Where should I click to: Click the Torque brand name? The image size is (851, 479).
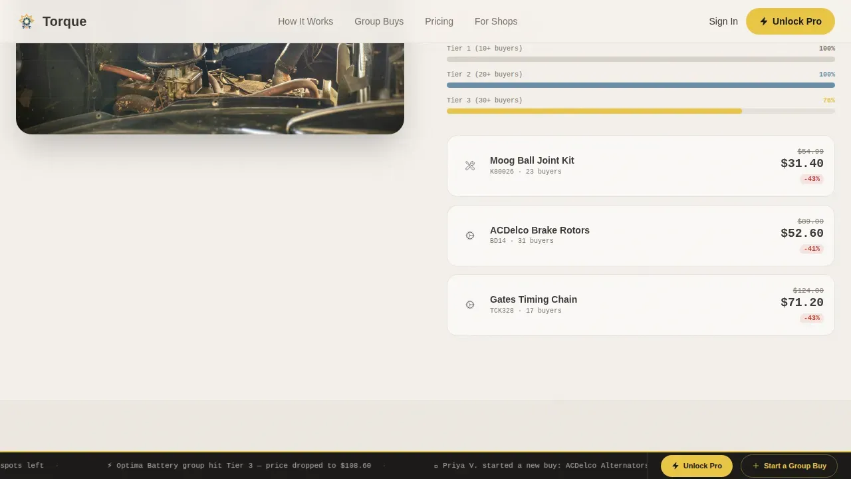(64, 21)
